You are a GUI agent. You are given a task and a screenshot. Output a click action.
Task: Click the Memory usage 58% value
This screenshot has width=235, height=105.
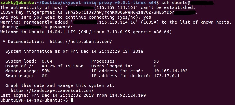coord(46,71)
